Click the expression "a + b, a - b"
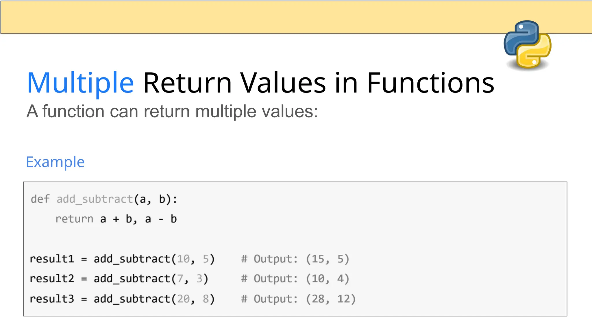 [x=138, y=219]
